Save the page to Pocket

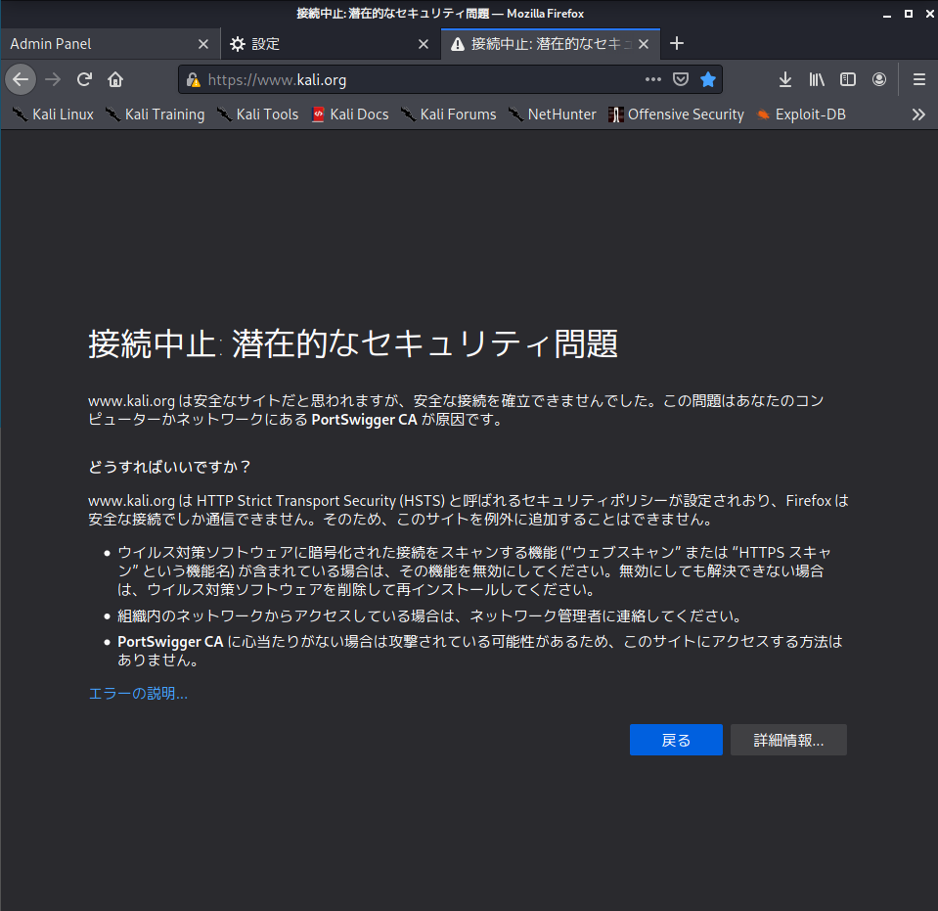coord(681,79)
